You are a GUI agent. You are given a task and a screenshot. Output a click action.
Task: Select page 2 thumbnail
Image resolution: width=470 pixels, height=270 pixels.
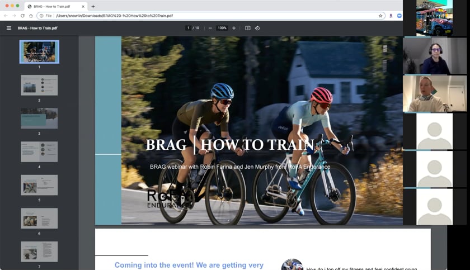[39, 85]
